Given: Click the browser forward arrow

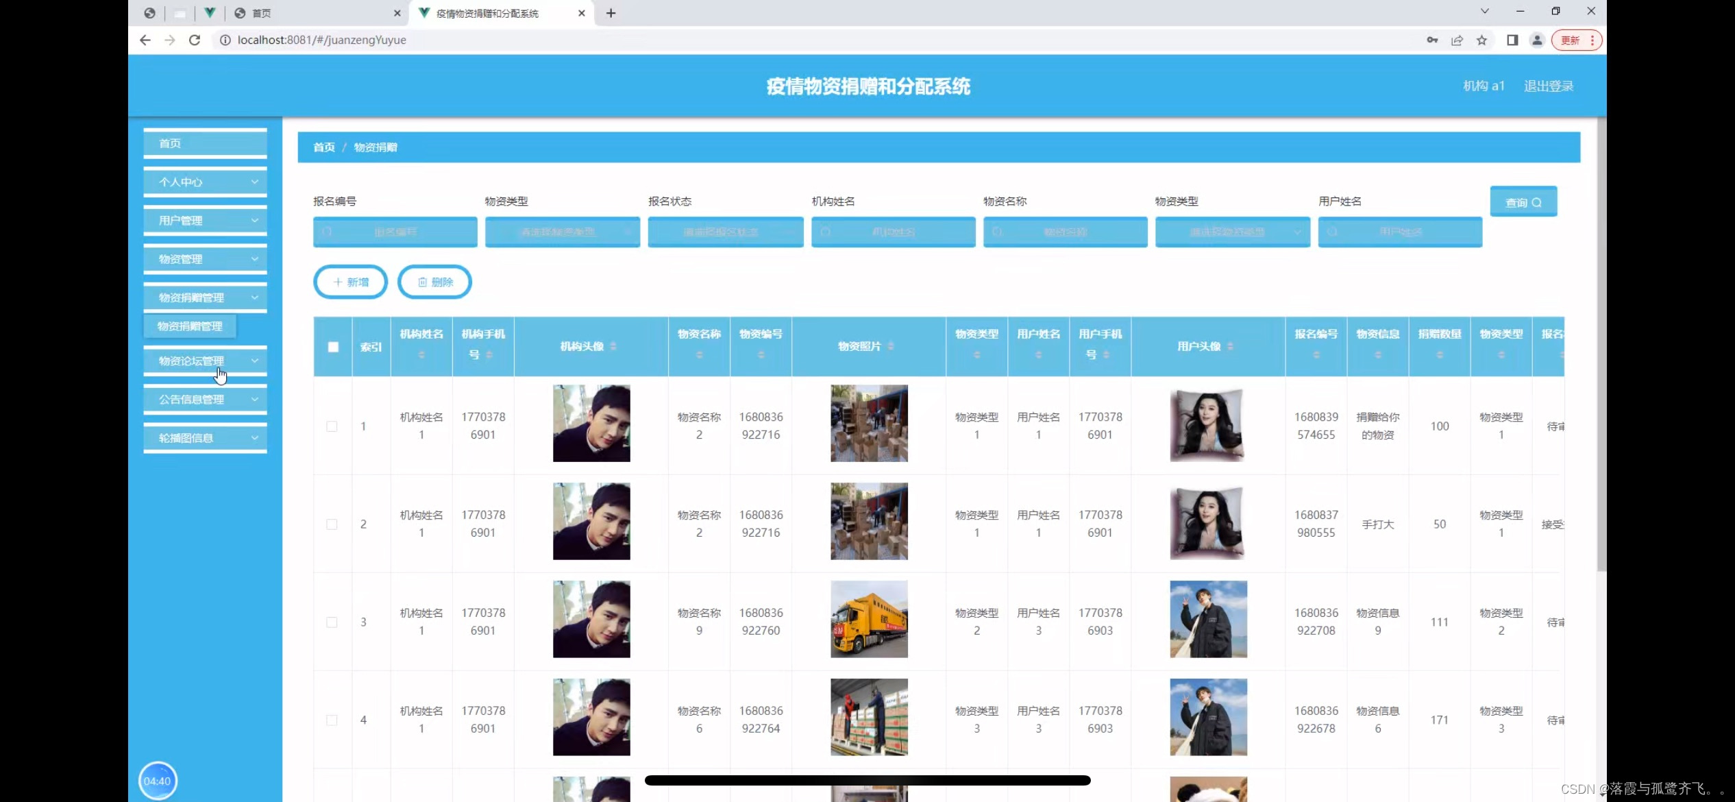Looking at the screenshot, I should [170, 40].
